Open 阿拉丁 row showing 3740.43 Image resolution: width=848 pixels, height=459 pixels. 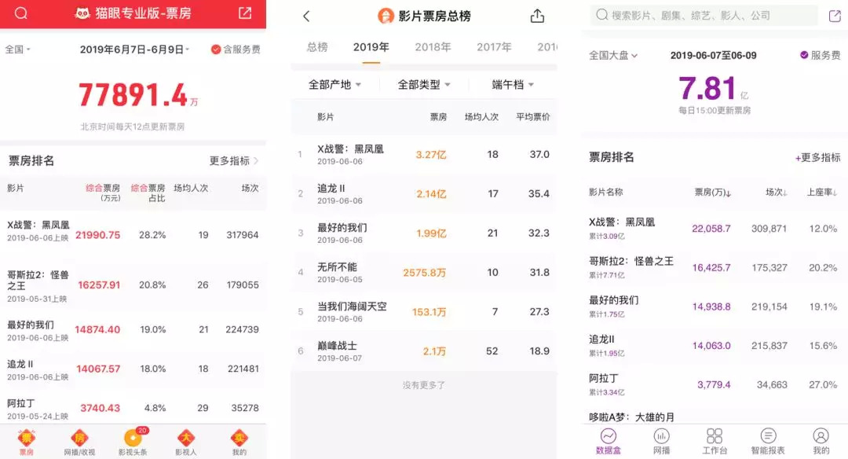click(x=133, y=408)
